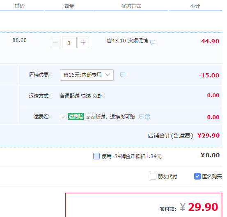Uncheck the 匿名购买 checkbox

point(197,176)
